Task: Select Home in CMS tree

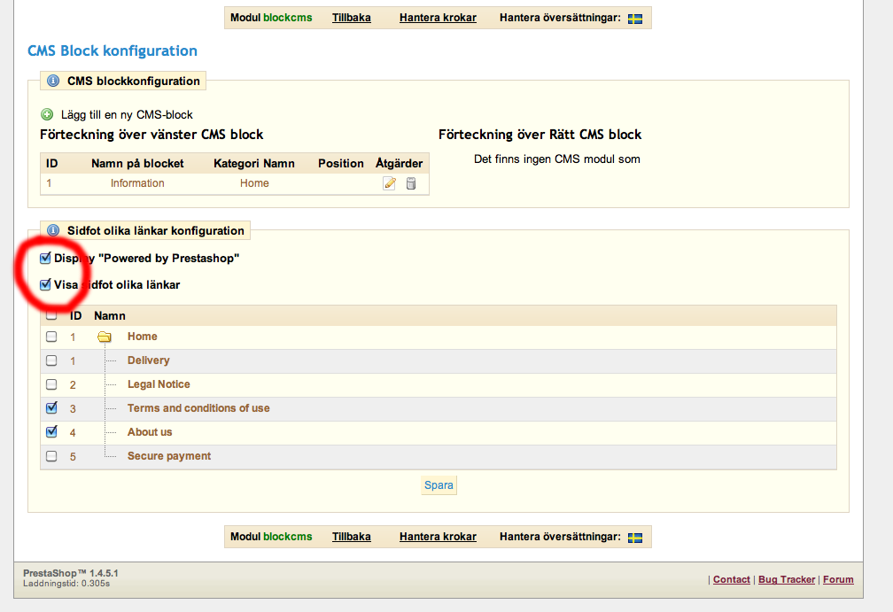Action: (143, 337)
